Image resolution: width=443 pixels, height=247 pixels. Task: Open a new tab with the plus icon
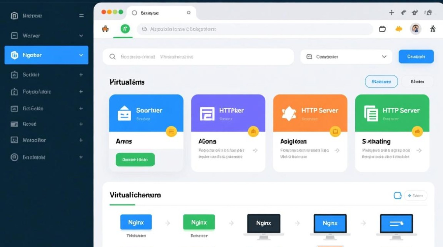pos(392,13)
